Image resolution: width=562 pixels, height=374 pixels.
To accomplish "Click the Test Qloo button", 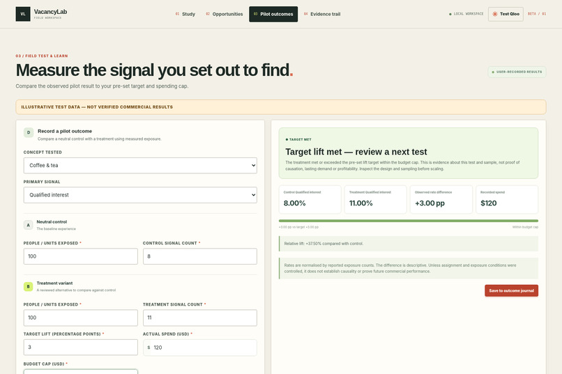I will [506, 14].
